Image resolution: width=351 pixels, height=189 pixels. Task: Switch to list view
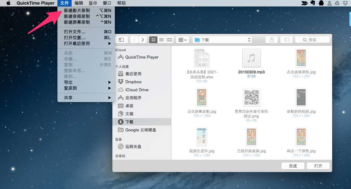point(161,40)
